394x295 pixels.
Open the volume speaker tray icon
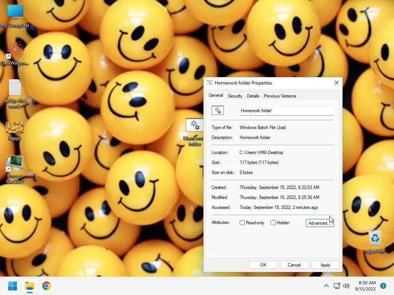pos(346,286)
